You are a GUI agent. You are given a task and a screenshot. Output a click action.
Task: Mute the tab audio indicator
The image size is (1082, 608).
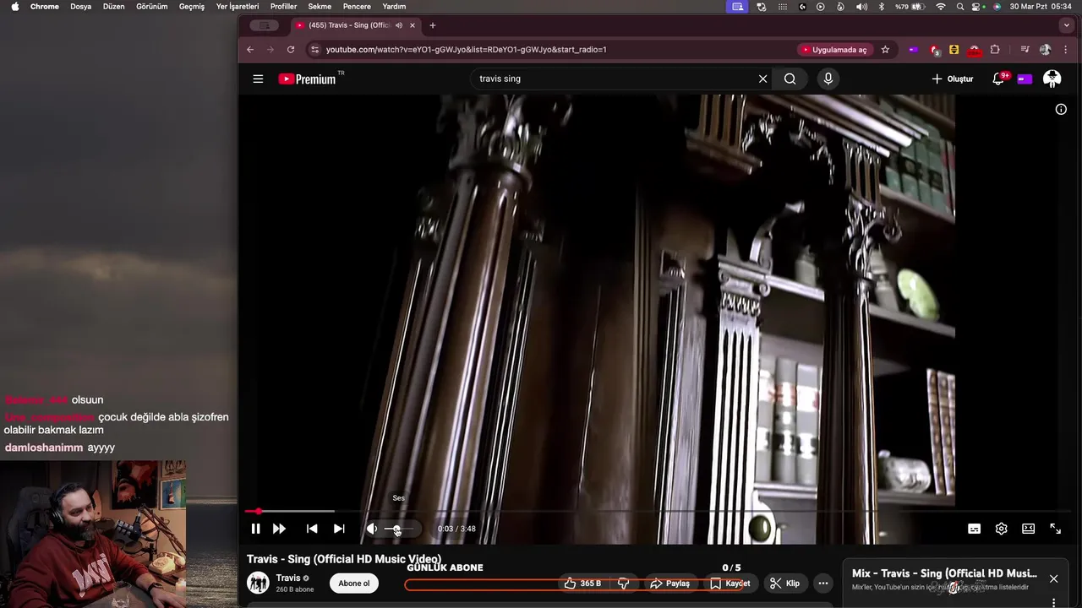[398, 25]
